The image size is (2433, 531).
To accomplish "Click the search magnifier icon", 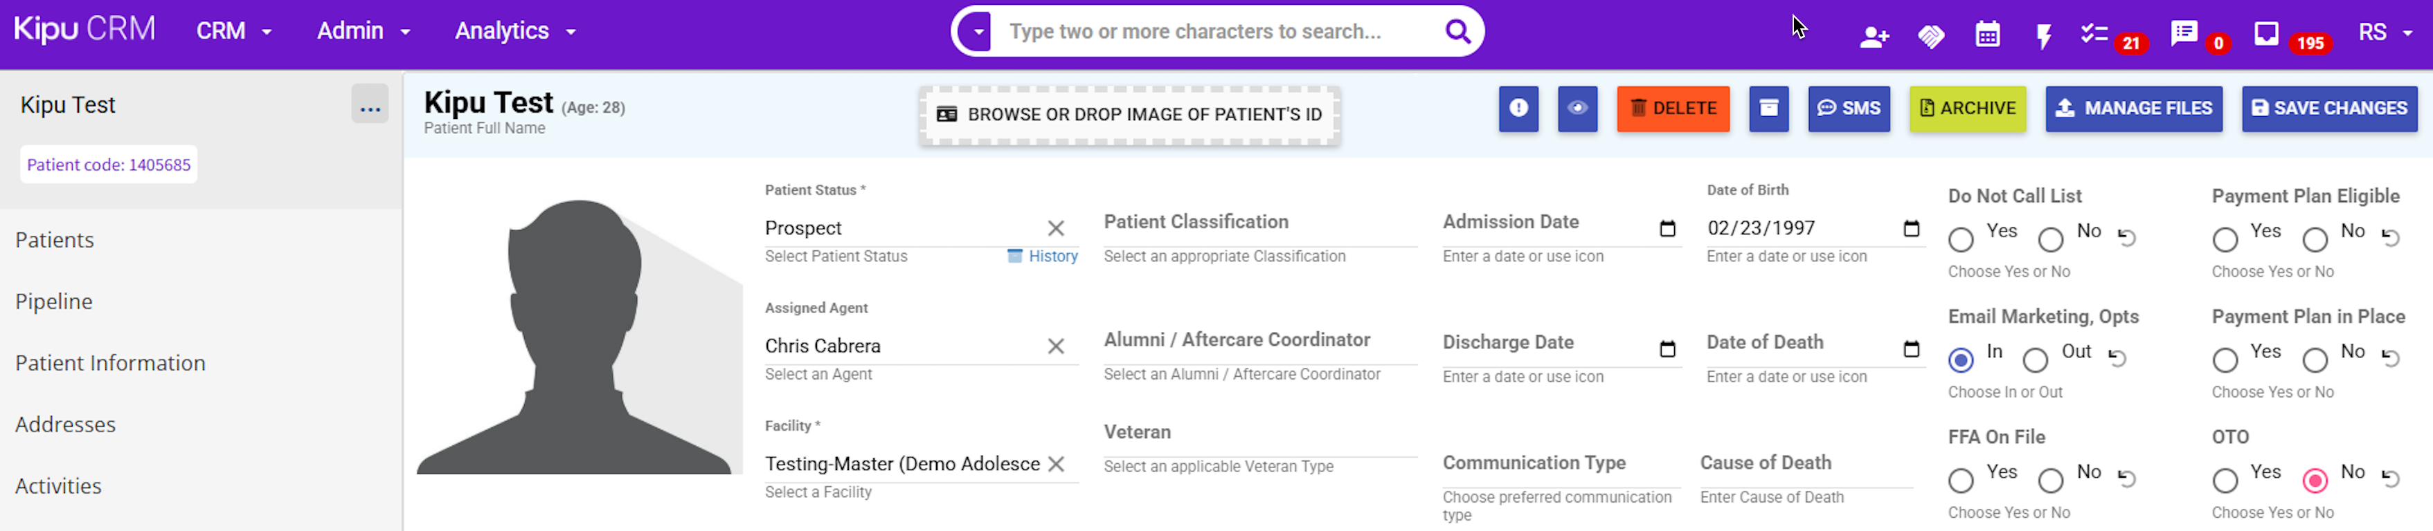I will [1457, 32].
